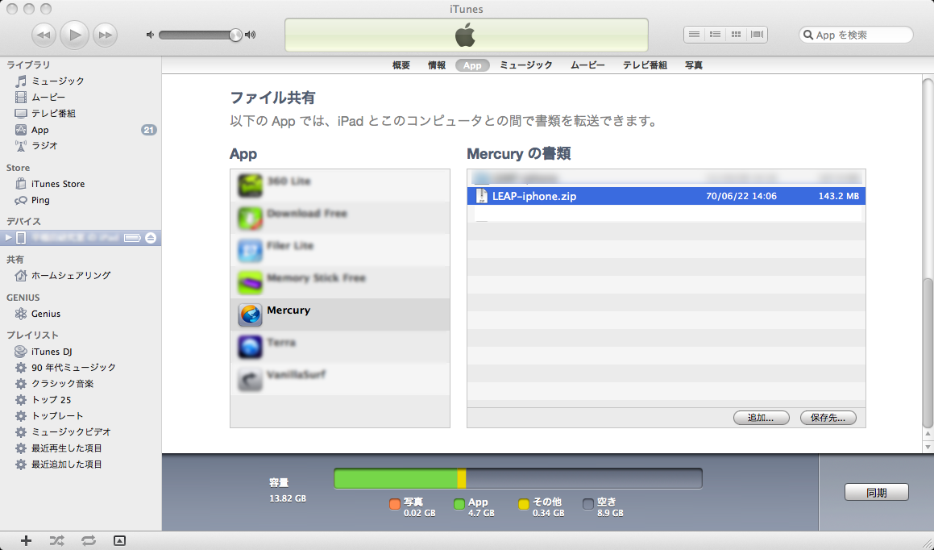Click the gray 空き legend swatch

tap(588, 504)
